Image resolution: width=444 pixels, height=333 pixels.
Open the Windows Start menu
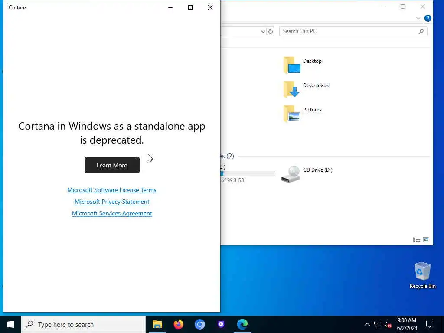coord(10,324)
